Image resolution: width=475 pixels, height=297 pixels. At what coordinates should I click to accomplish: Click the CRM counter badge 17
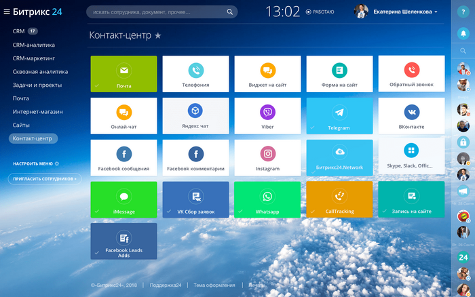click(x=33, y=31)
